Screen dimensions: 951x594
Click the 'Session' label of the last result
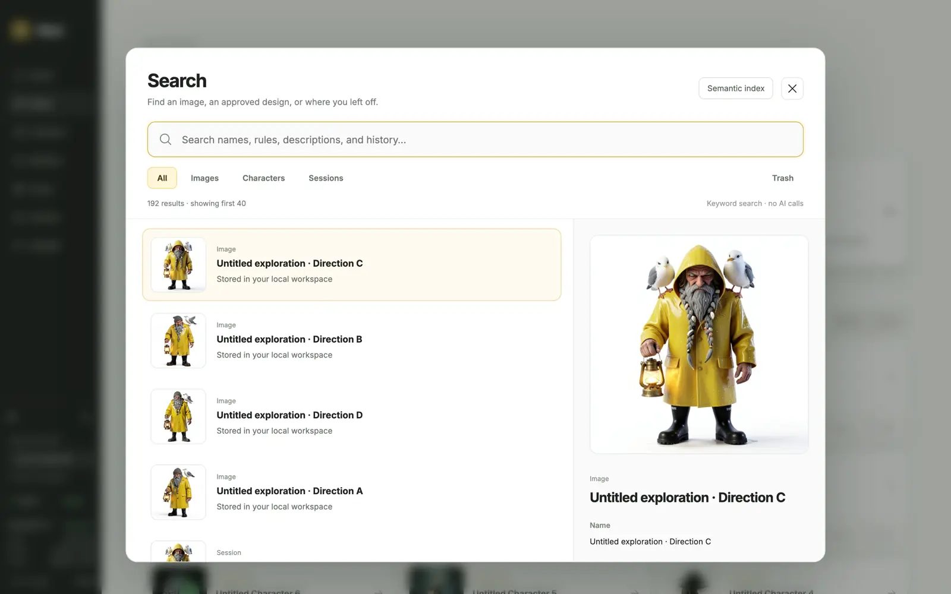[x=229, y=553]
